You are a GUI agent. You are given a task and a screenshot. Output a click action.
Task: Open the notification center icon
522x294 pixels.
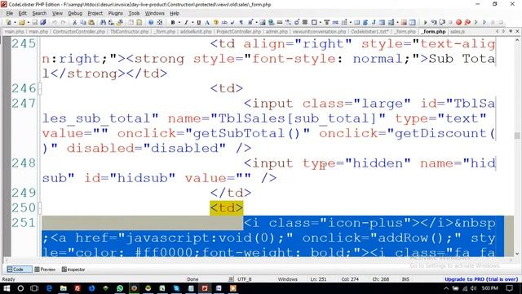tap(510, 288)
